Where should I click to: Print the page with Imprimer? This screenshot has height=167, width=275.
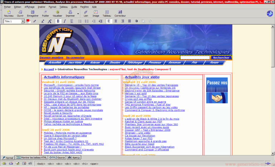click(x=70, y=14)
